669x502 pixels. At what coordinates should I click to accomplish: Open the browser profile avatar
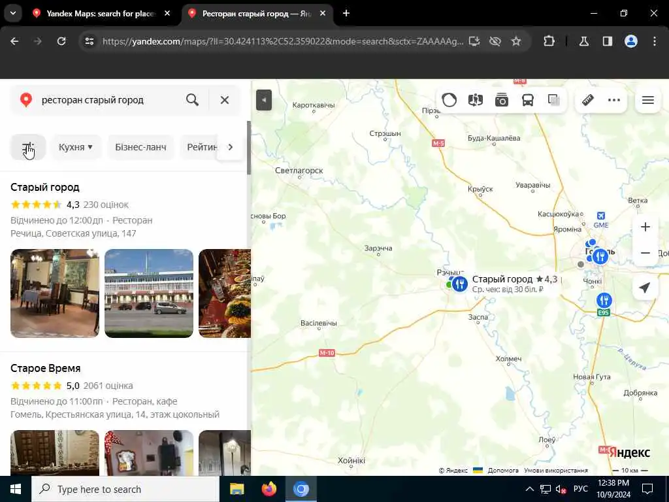(631, 41)
